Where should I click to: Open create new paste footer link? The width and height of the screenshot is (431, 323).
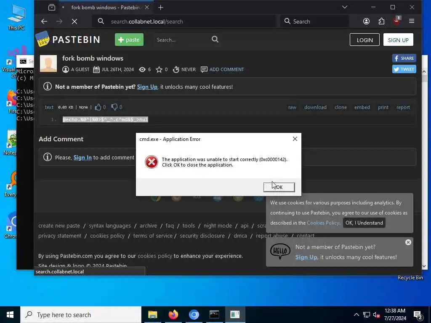click(59, 226)
